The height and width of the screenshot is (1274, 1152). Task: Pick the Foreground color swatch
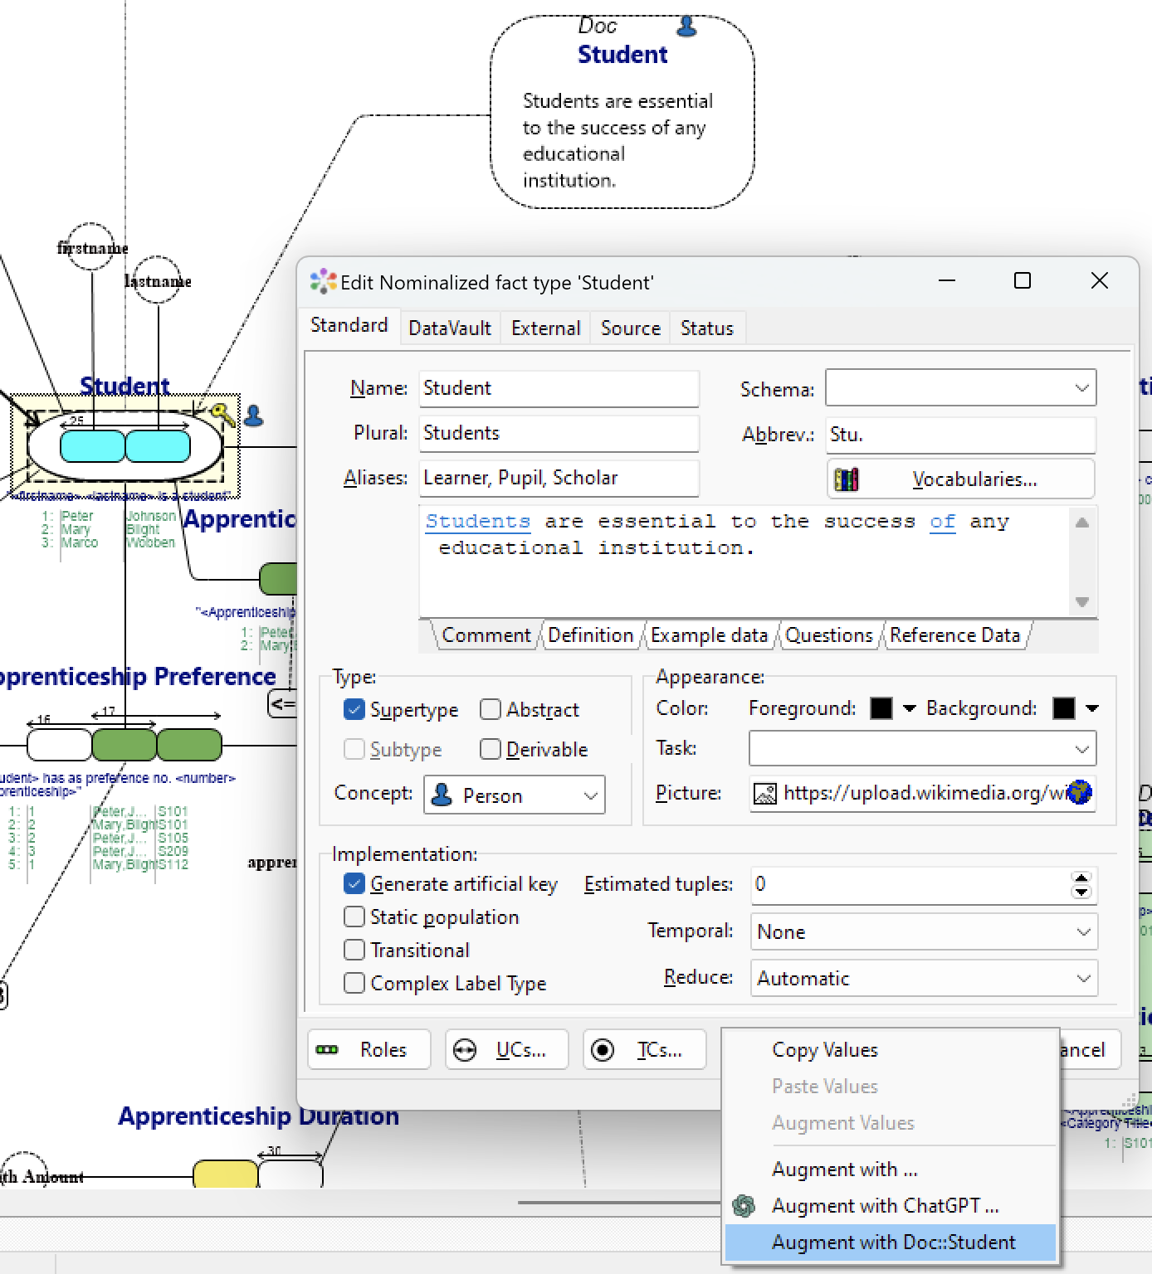point(881,708)
